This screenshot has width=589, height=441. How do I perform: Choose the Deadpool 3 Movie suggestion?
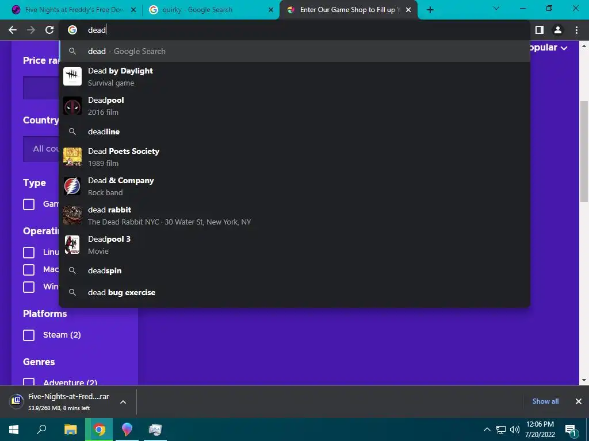pos(294,245)
